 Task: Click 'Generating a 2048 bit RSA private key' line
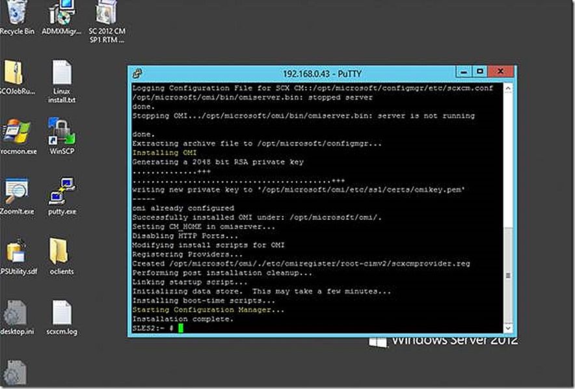point(218,162)
